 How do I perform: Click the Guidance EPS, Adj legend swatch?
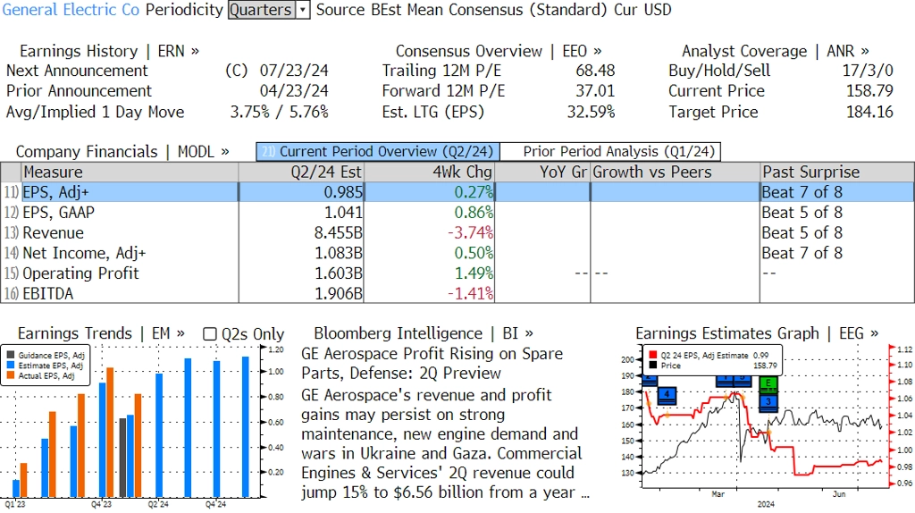click(11, 355)
